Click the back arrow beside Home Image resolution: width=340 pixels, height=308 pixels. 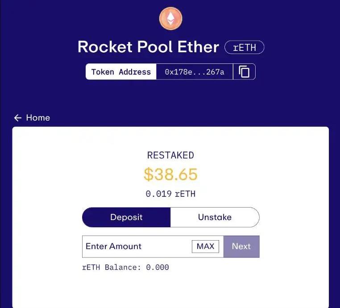[18, 118]
